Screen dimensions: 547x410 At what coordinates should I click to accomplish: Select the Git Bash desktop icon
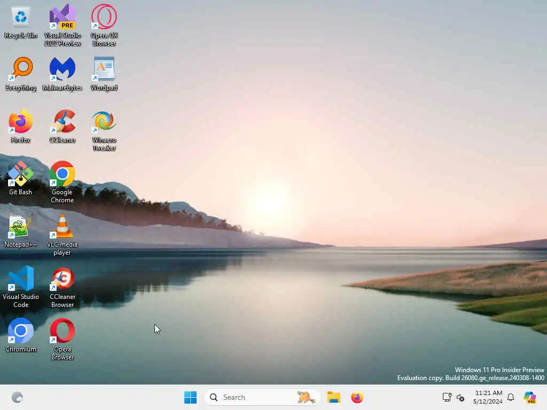21,178
